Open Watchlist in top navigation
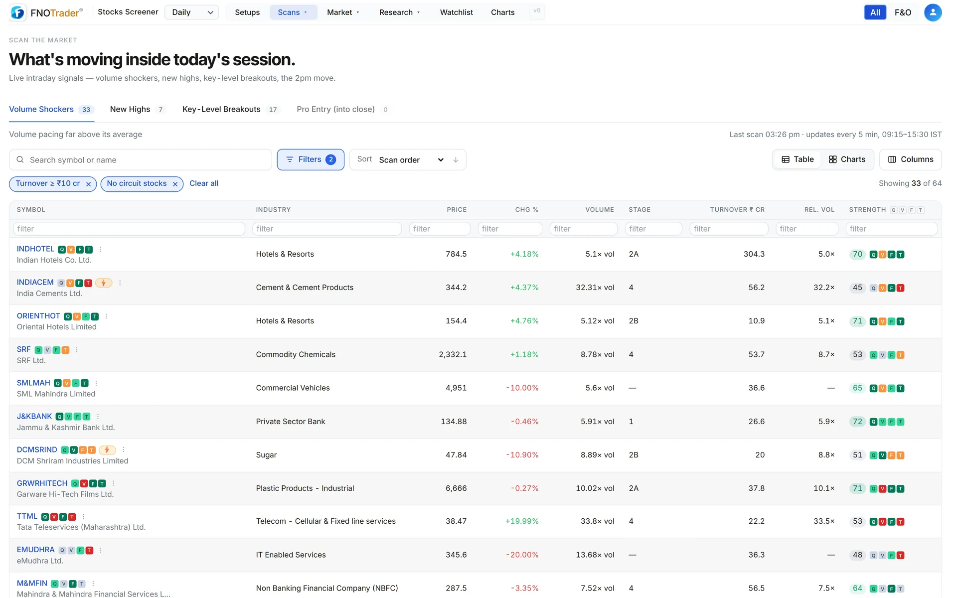Viewport: 957px width, 598px height. tap(456, 12)
